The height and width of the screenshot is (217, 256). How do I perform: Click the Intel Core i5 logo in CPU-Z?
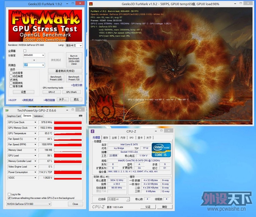pyautogui.click(x=161, y=150)
